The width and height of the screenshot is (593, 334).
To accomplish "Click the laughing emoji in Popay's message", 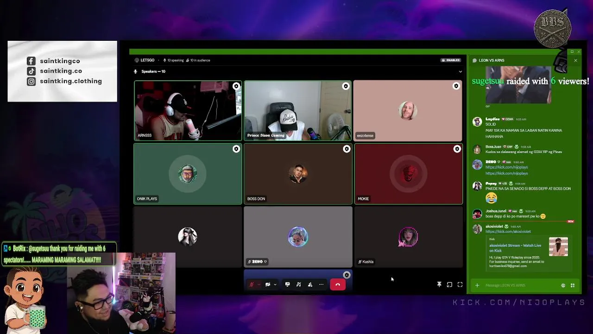I will point(491,198).
